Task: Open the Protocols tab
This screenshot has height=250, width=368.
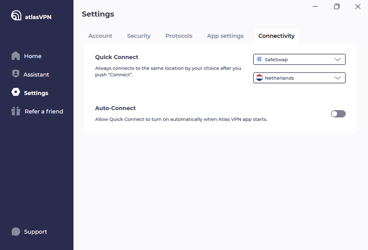Action: 179,36
